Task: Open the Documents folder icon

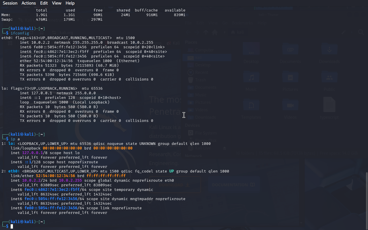Action: tap(290, 50)
